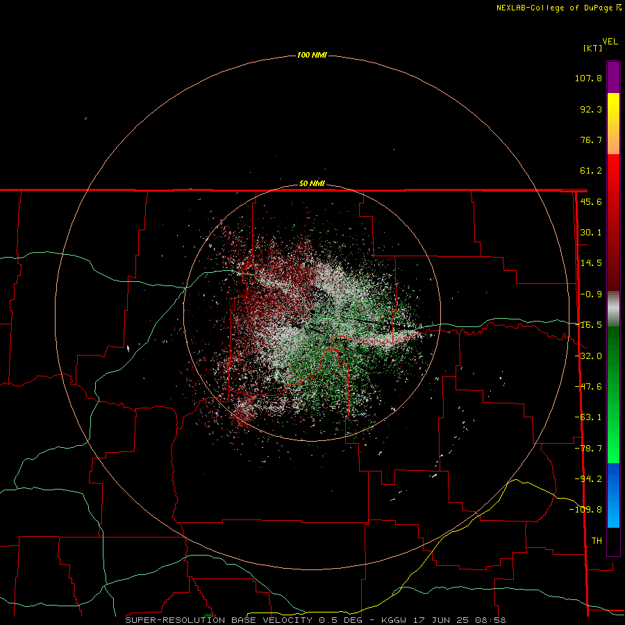Viewport: 625px width, 625px height.
Task: Click the purple segment of velocity color bar
Action: pos(613,77)
